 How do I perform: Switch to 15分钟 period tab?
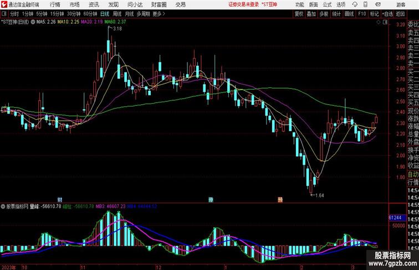coord(57,14)
